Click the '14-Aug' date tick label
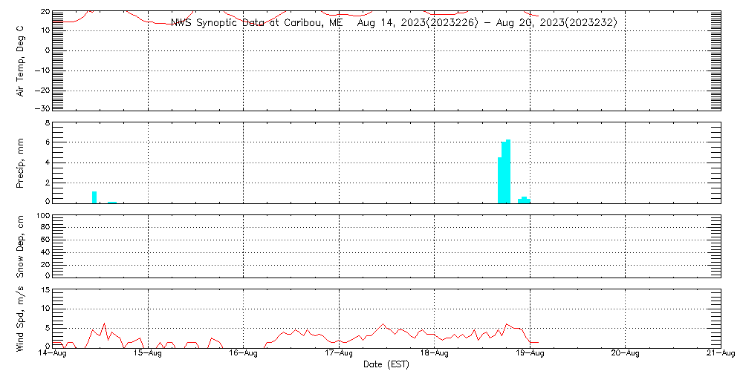The width and height of the screenshot is (743, 371). [53, 355]
